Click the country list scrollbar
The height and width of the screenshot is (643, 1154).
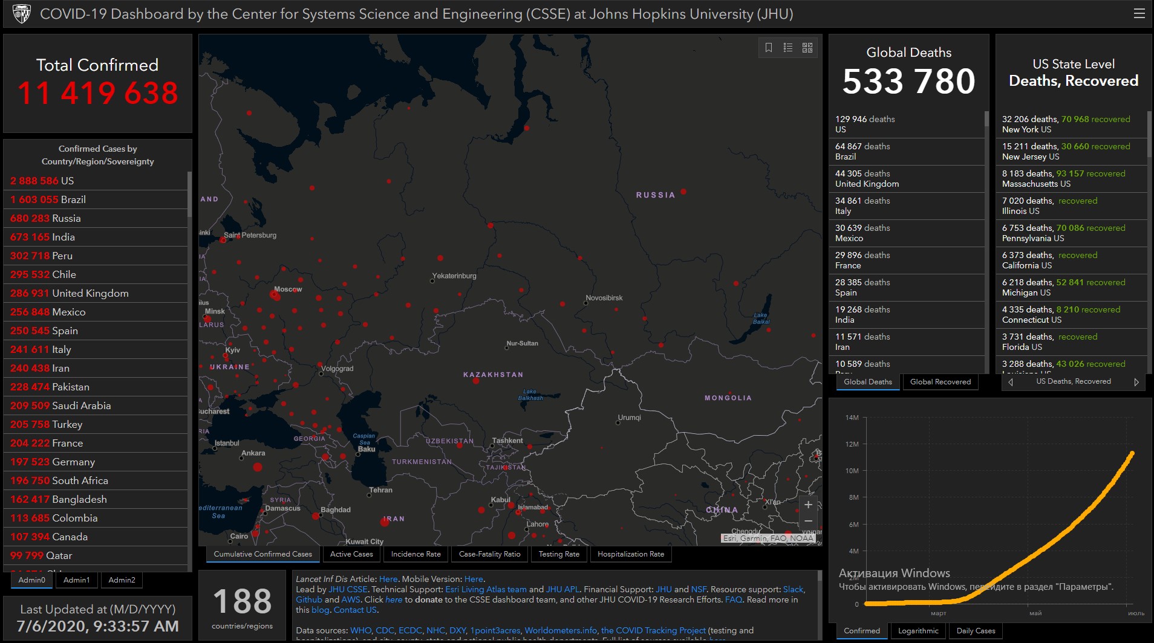pos(189,193)
